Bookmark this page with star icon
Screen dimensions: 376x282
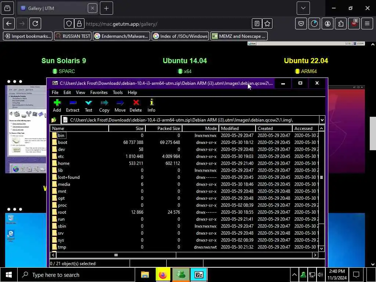[267, 23]
